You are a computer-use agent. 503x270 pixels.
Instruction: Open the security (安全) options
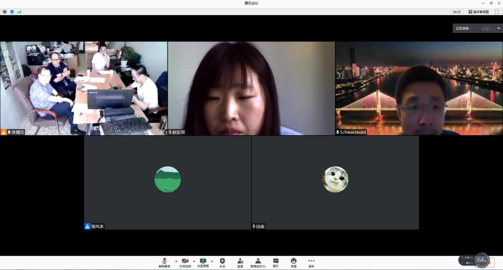(222, 261)
